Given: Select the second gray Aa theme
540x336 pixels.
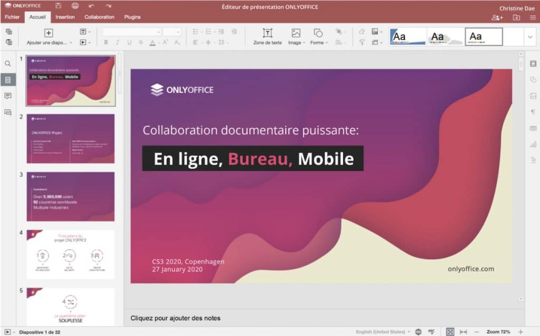Looking at the screenshot, I should pyautogui.click(x=446, y=36).
